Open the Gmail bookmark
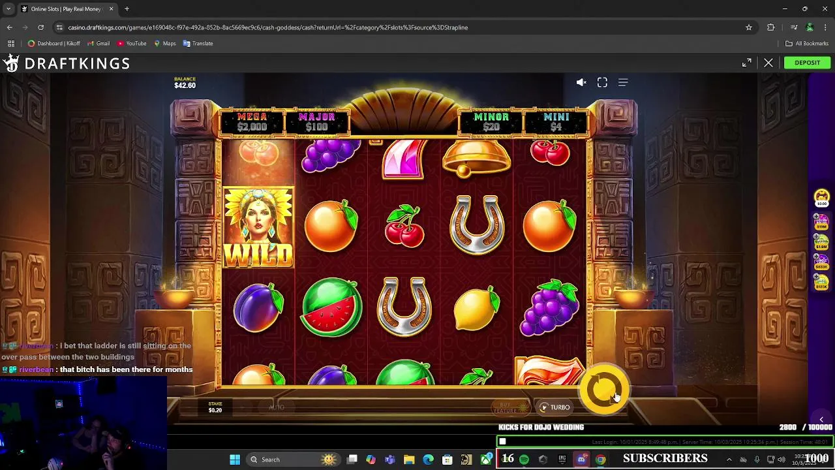The width and height of the screenshot is (835, 470). click(98, 44)
